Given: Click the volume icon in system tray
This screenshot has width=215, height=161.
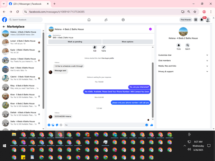Looking at the screenshot, I should coord(189,149).
